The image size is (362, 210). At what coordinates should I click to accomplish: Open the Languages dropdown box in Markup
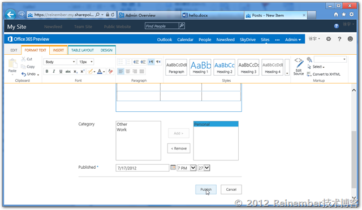330,59
